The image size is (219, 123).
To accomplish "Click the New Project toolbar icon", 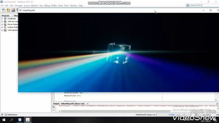I will click(9, 10).
